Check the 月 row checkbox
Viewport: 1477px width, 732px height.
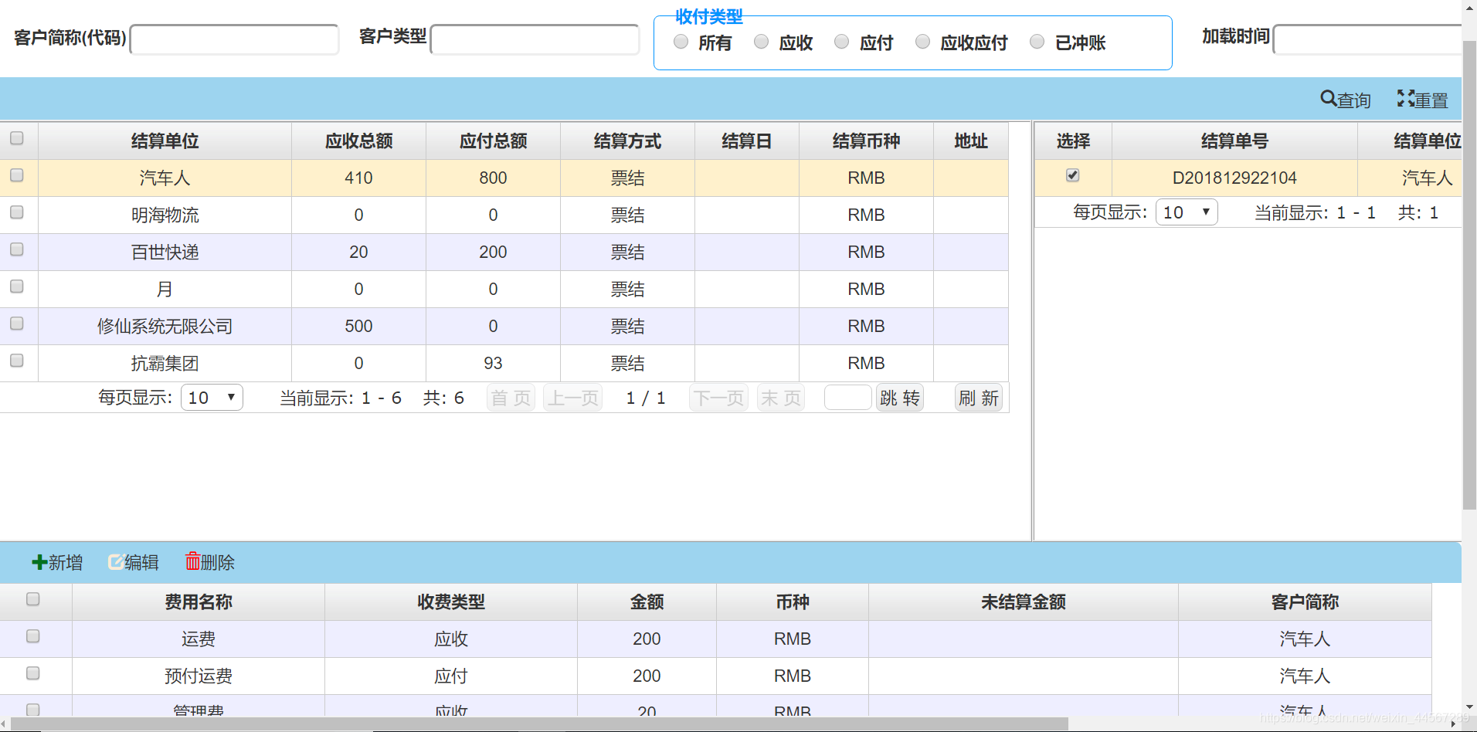17,286
